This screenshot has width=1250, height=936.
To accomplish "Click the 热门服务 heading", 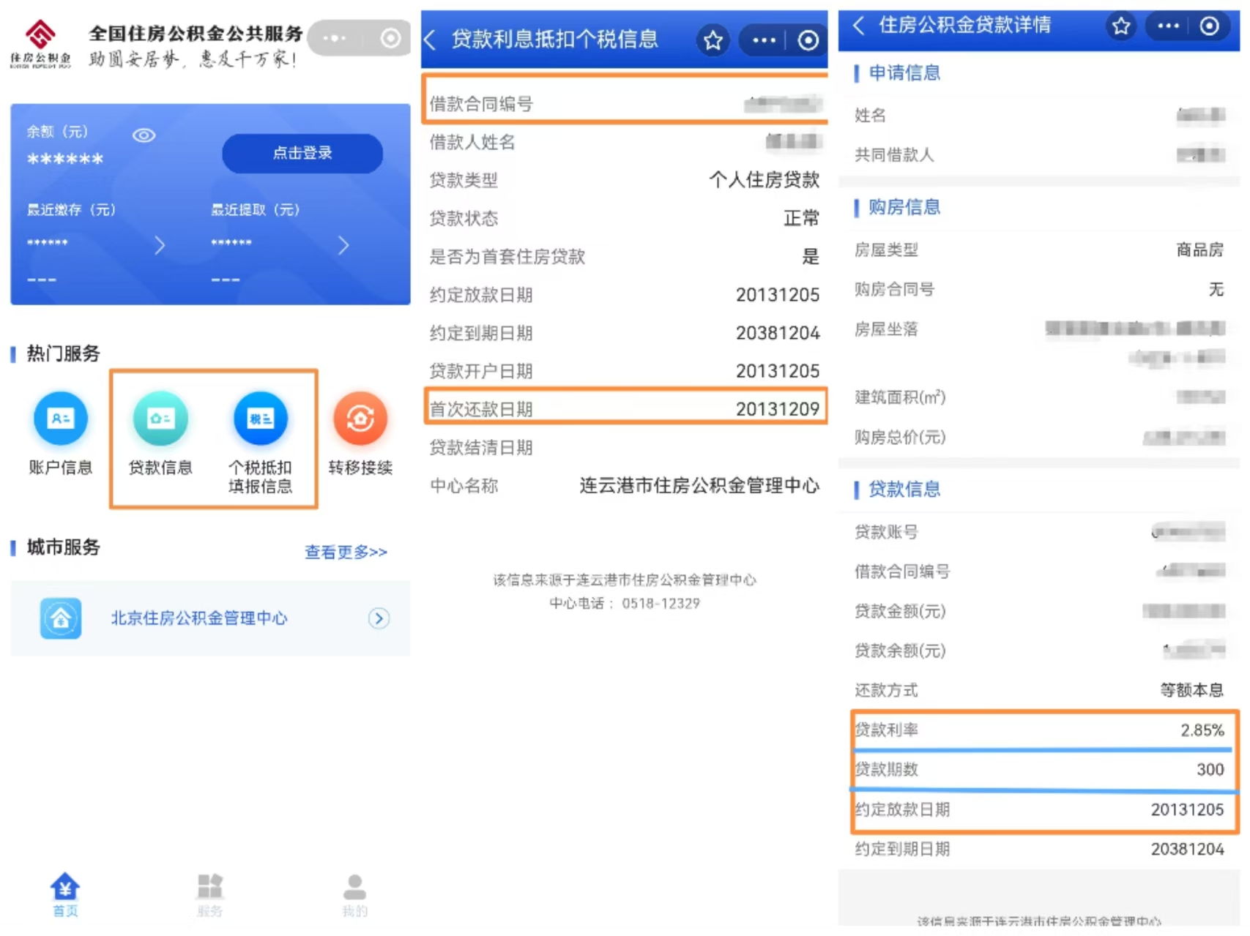I will click(63, 353).
